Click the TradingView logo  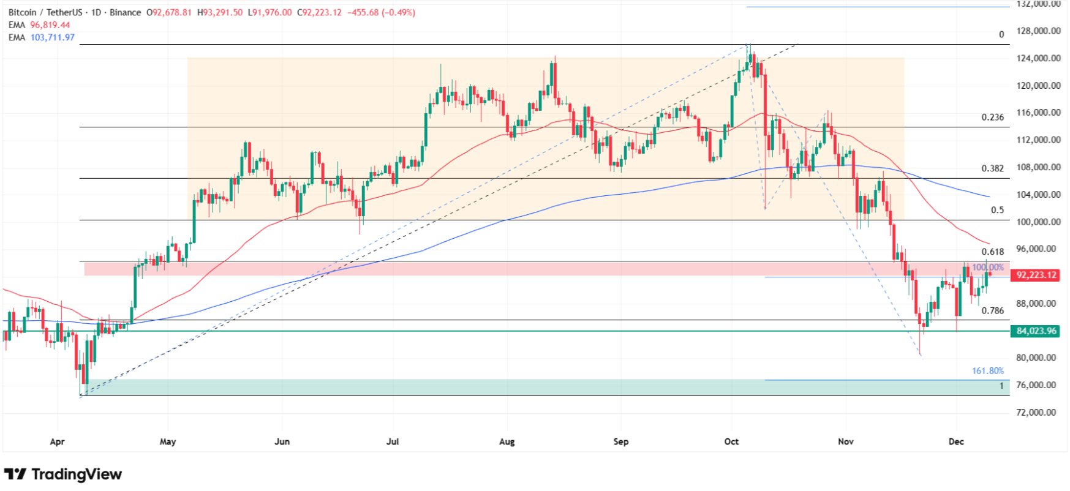[63, 474]
